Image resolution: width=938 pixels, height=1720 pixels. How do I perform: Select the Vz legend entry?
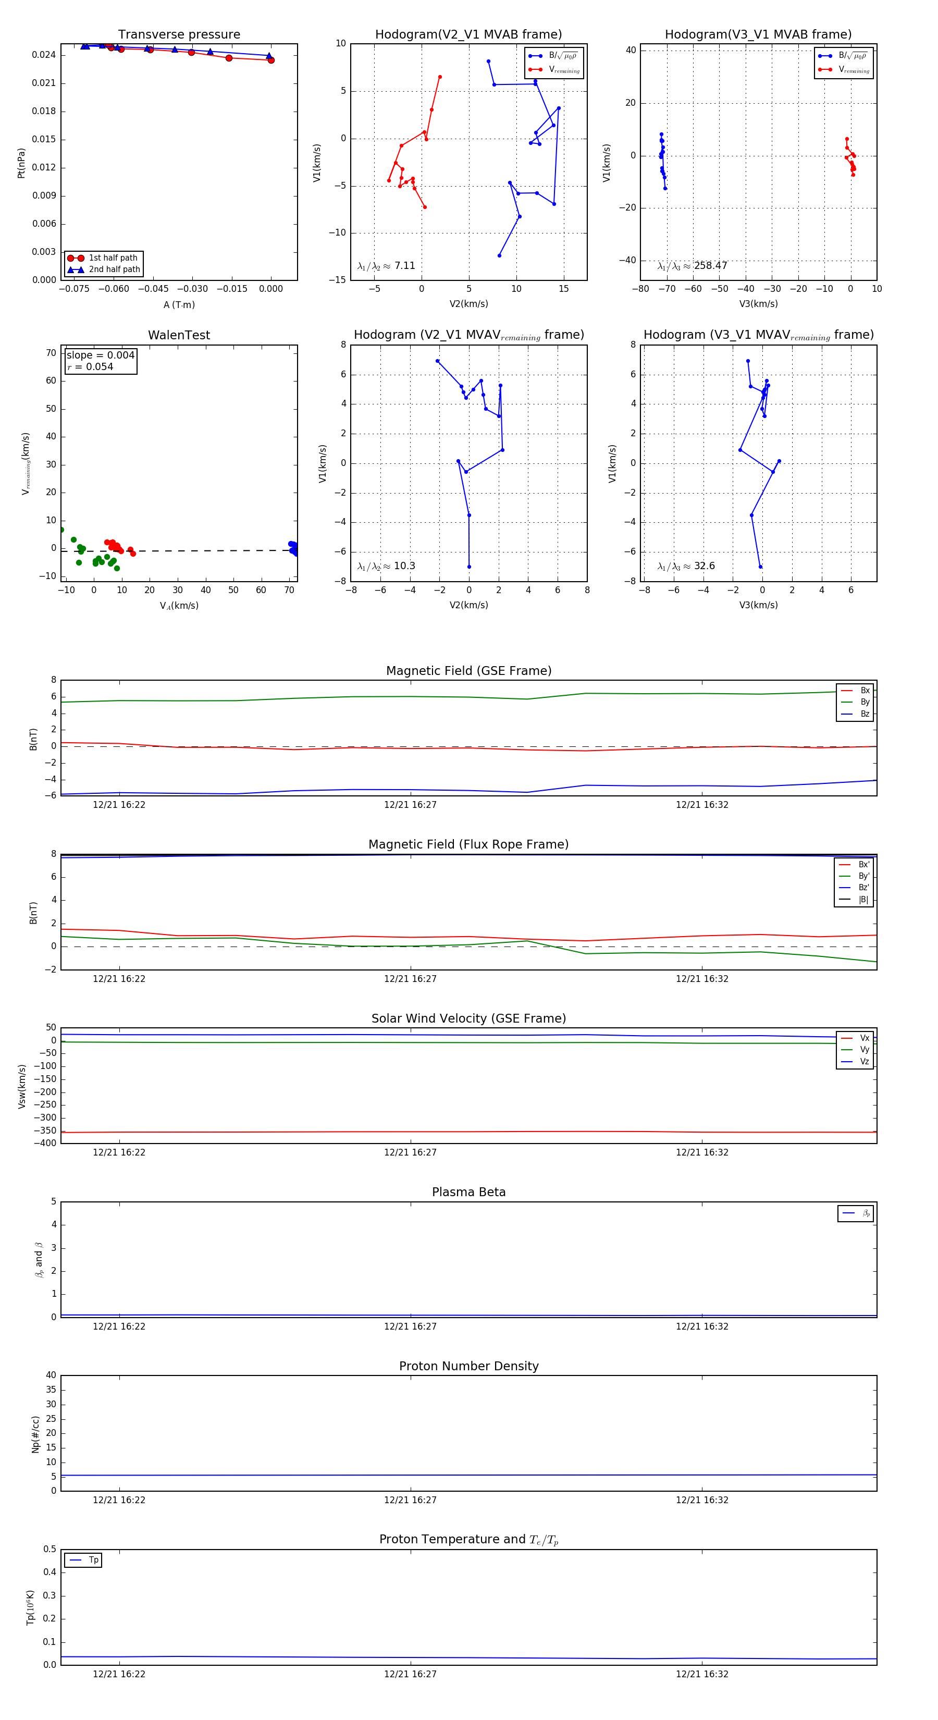click(855, 1062)
